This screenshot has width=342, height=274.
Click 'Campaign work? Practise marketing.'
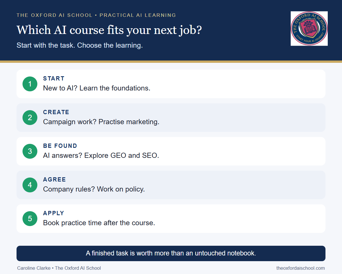[x=101, y=122]
